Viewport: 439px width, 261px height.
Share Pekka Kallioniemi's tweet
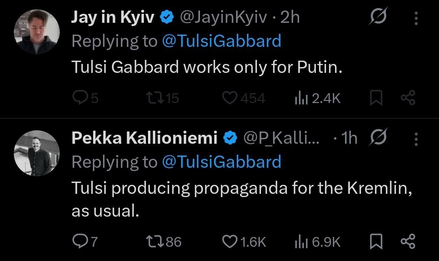(408, 242)
